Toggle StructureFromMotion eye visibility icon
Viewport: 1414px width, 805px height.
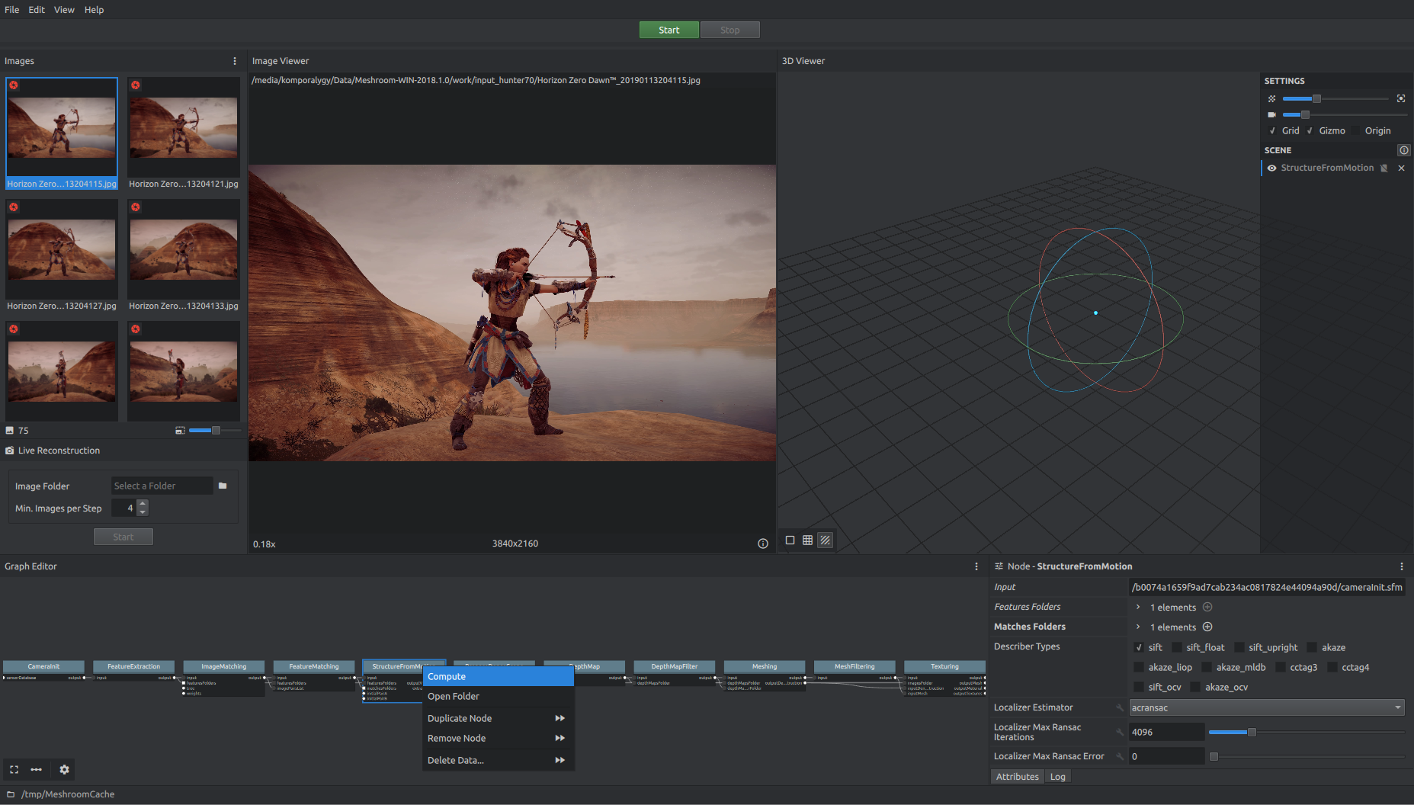[x=1271, y=168]
